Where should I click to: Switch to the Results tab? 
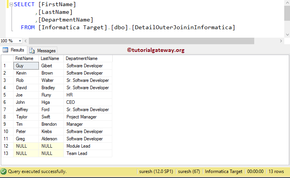point(17,50)
